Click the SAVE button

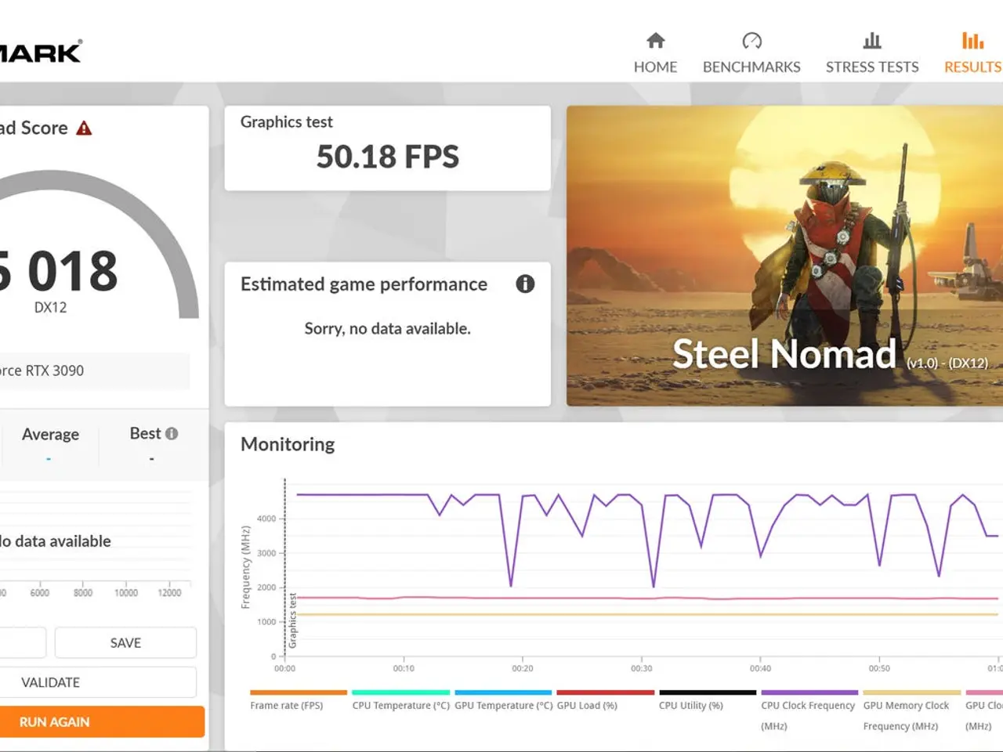click(x=125, y=642)
